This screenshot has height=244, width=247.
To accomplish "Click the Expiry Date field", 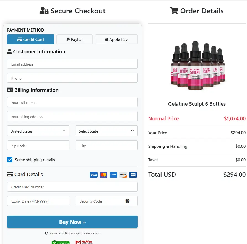I will [38, 201].
